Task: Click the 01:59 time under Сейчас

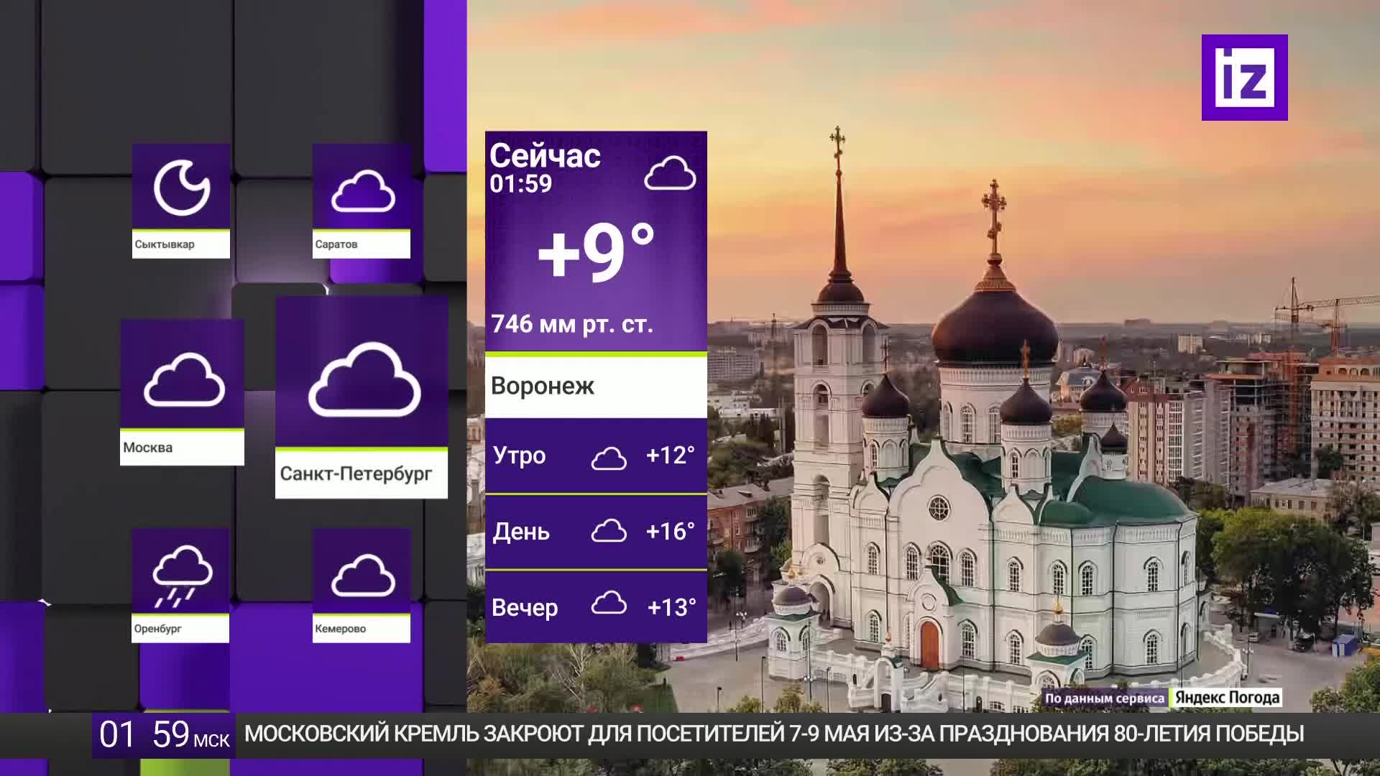Action: pyautogui.click(x=520, y=184)
